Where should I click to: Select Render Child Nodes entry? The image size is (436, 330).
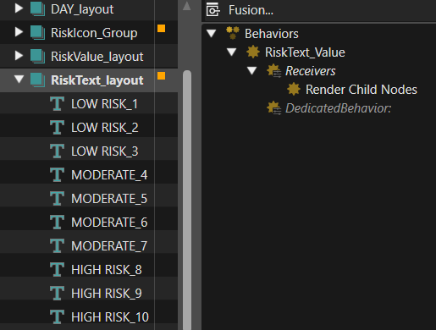tap(361, 90)
